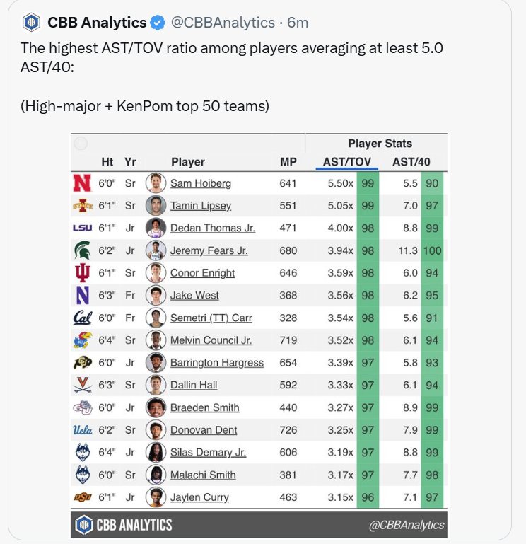Open Jeremy Fears Jr. player link

pyautogui.click(x=209, y=250)
